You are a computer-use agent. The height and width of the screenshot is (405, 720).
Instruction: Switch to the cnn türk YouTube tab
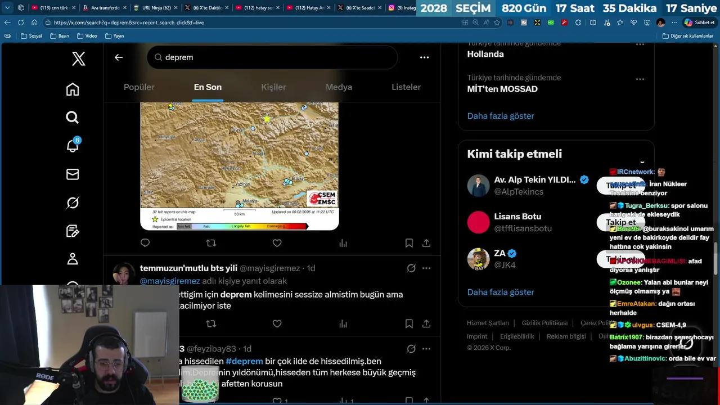pos(54,8)
